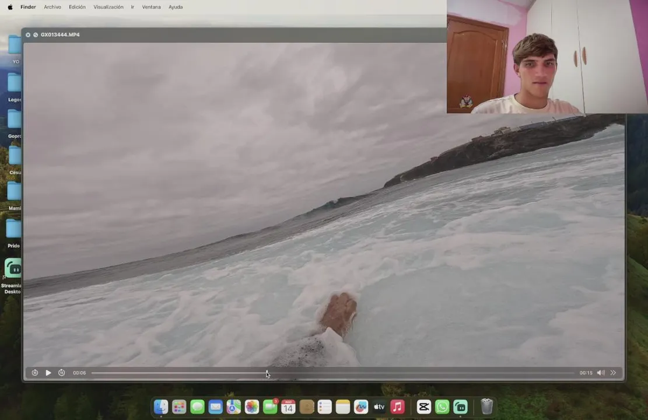Open Finder from the Dock
Viewport: 648px width, 420px height.
pyautogui.click(x=161, y=407)
